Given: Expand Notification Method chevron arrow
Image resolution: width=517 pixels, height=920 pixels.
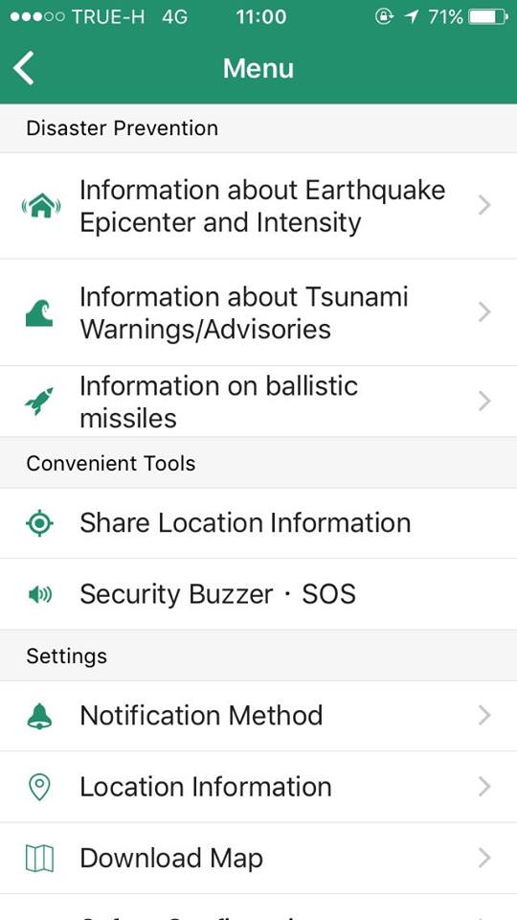Looking at the screenshot, I should pos(484,716).
